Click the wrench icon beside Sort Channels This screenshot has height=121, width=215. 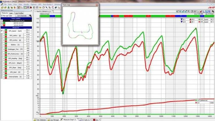(x=31, y=16)
